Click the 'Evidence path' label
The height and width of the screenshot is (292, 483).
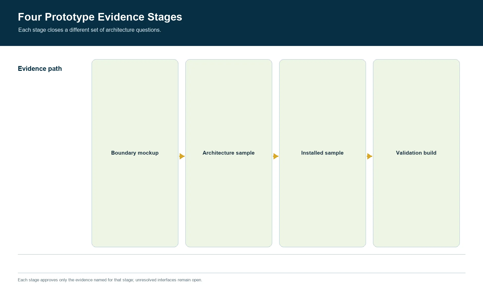(x=40, y=69)
